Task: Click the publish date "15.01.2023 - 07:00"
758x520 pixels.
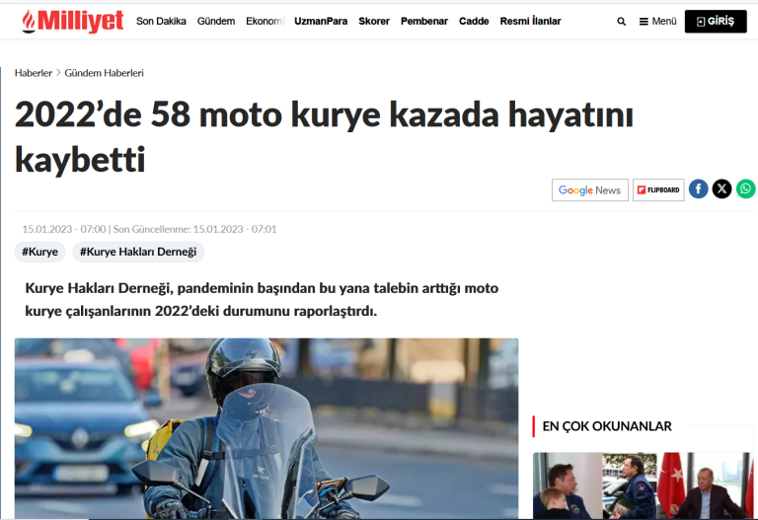Action: tap(64, 229)
